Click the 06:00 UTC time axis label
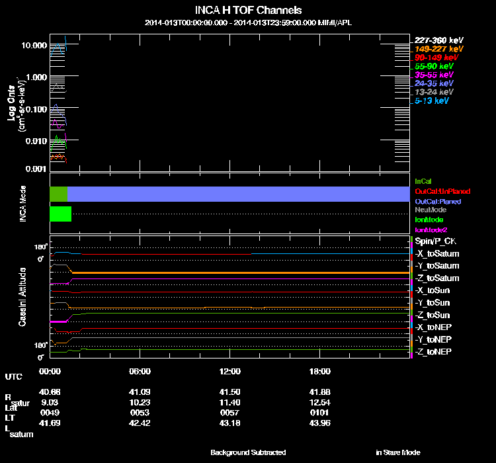Viewport: 496px width, 463px height. pos(140,371)
